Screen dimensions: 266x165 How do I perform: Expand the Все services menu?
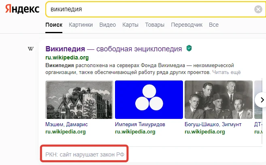(214, 25)
